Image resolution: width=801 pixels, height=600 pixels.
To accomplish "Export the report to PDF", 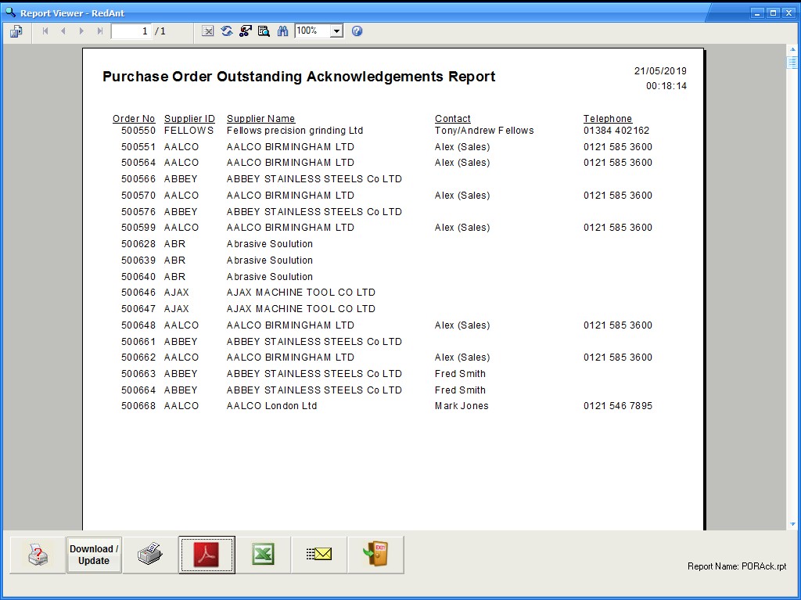I will pos(207,555).
